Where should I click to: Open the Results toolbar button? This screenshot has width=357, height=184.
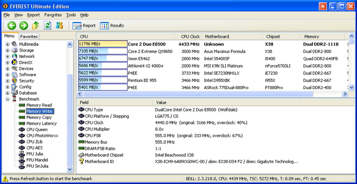click(112, 26)
